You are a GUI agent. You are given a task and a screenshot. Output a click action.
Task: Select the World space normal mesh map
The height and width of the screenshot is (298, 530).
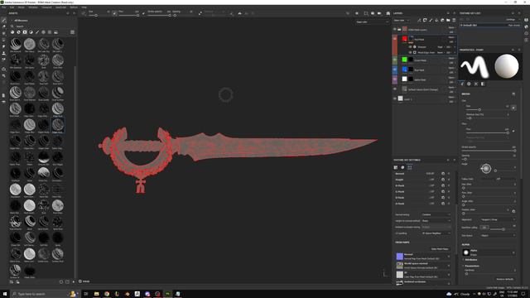pos(422,266)
